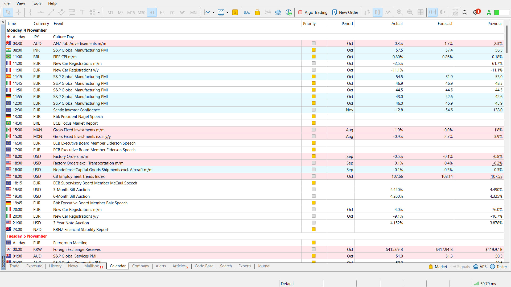
Task: Open the File menu
Action: 6,3
